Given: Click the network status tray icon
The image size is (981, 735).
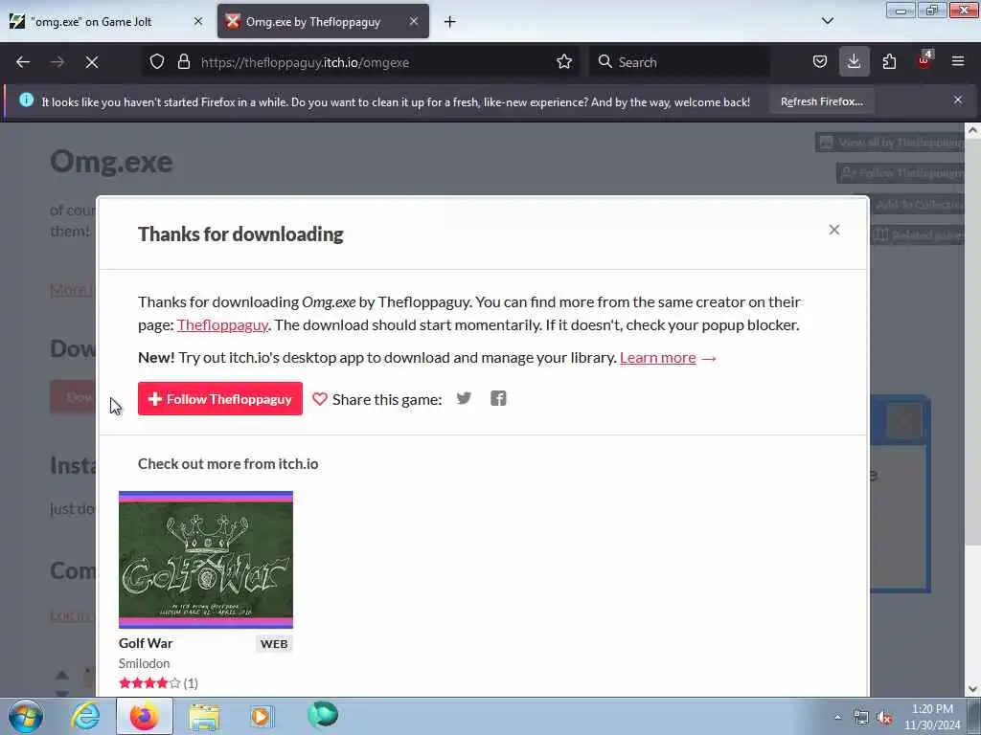Looking at the screenshot, I should click(861, 718).
